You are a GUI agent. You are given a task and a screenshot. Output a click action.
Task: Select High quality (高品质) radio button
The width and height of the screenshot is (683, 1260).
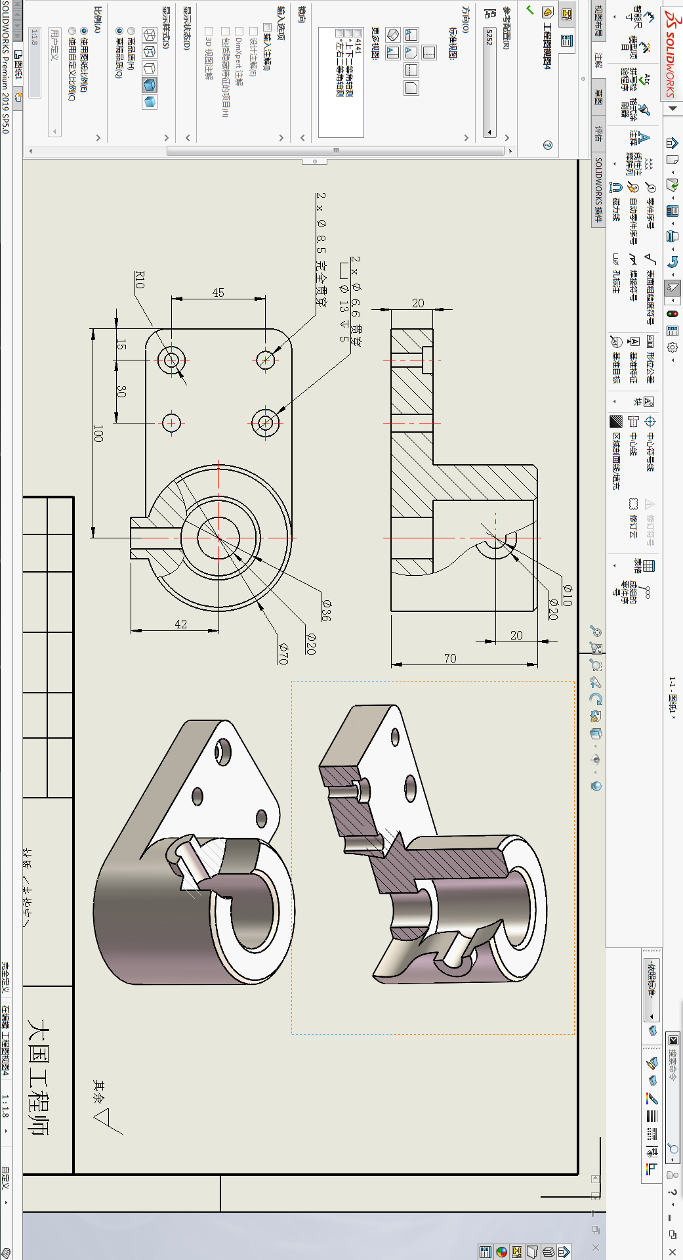pos(131,31)
